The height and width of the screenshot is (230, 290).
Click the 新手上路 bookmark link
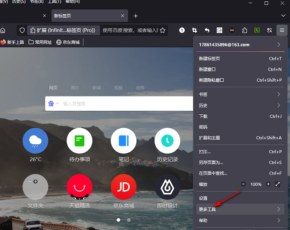coord(12,42)
